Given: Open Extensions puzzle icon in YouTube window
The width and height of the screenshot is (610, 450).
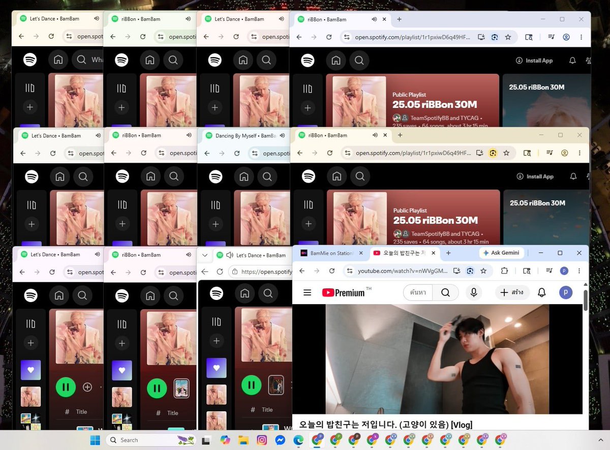Looking at the screenshot, I should point(504,271).
